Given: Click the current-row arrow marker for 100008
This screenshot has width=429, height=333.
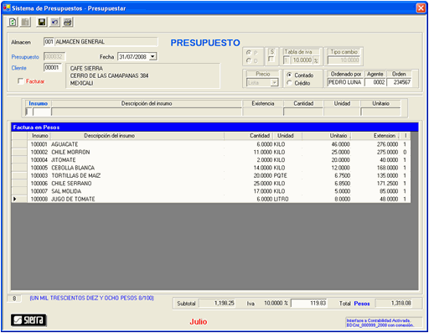Looking at the screenshot, I should click(15, 199).
